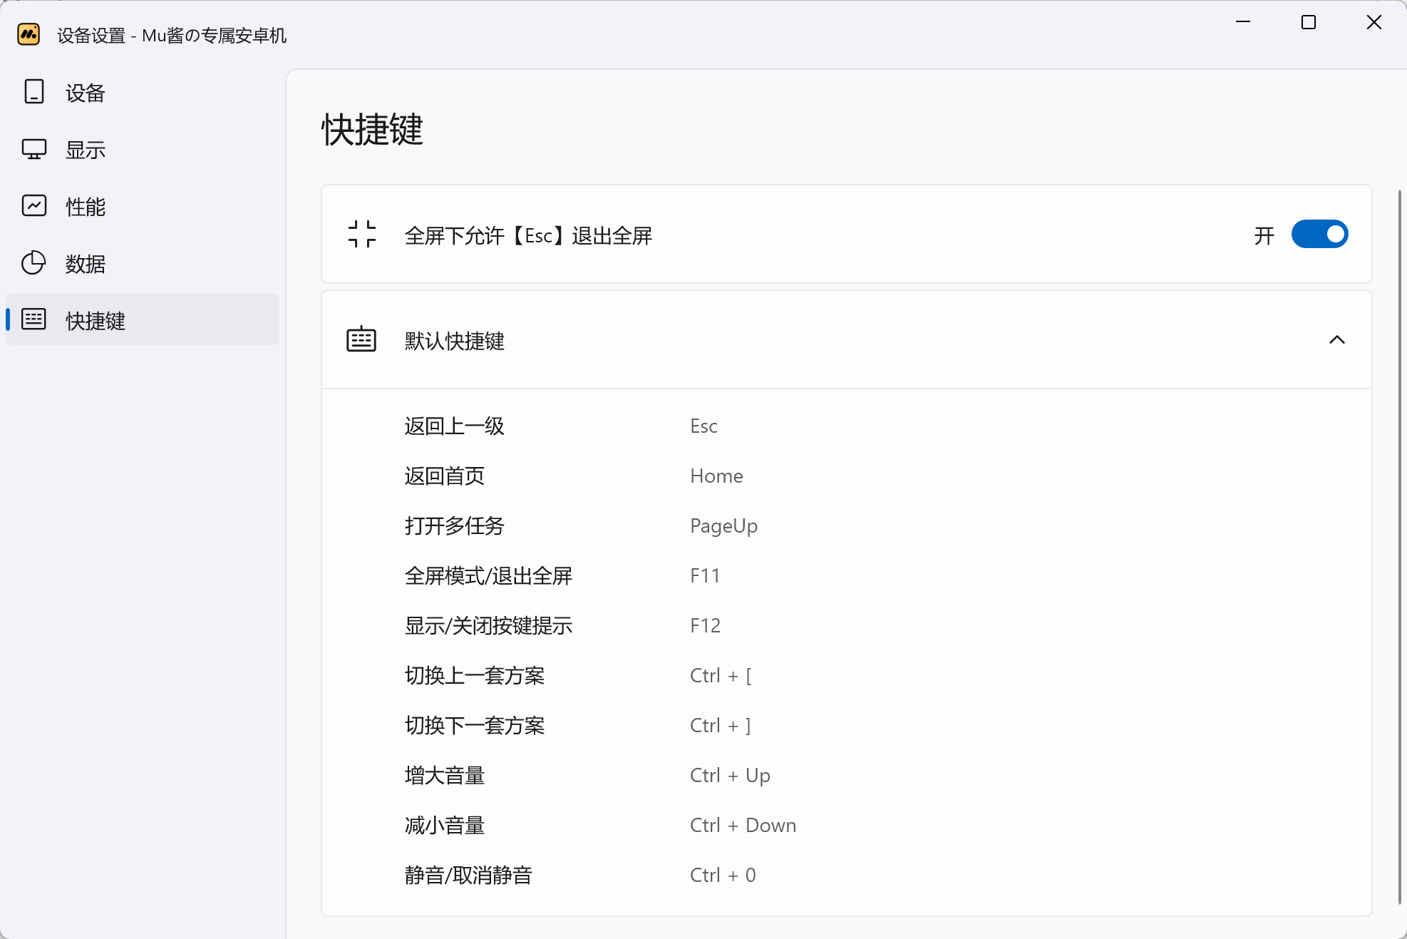Go to the 性能 settings tab
This screenshot has height=939, width=1407.
point(86,207)
